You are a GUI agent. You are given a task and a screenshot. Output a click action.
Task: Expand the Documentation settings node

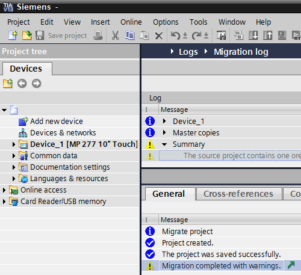[x=14, y=167]
